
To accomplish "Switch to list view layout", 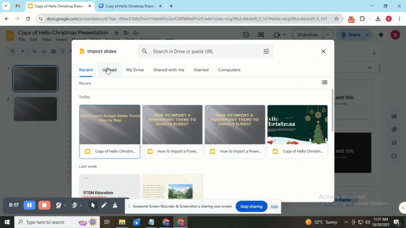I will [x=324, y=83].
